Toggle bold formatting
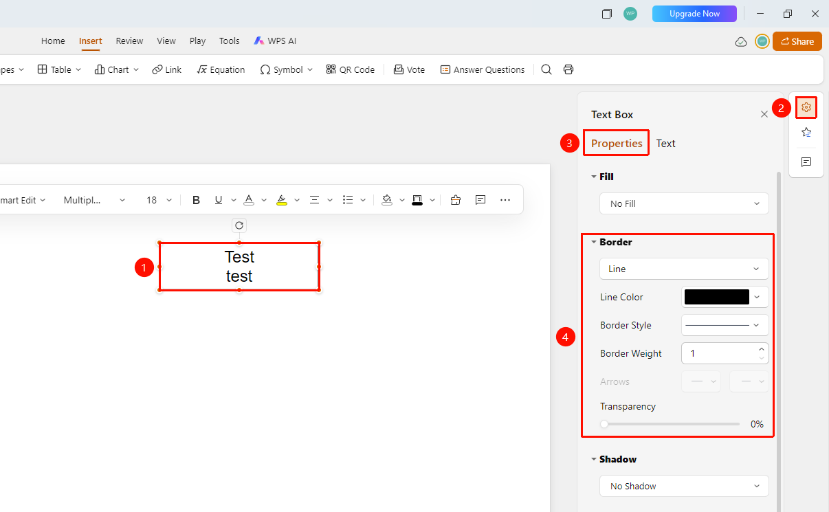 click(x=196, y=200)
